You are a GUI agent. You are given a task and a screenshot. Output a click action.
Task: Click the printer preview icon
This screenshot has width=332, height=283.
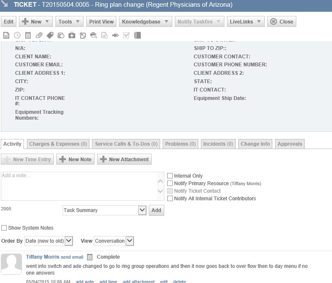tap(93, 35)
